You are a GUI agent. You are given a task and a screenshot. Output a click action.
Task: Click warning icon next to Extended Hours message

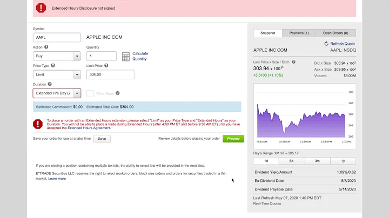click(x=38, y=124)
